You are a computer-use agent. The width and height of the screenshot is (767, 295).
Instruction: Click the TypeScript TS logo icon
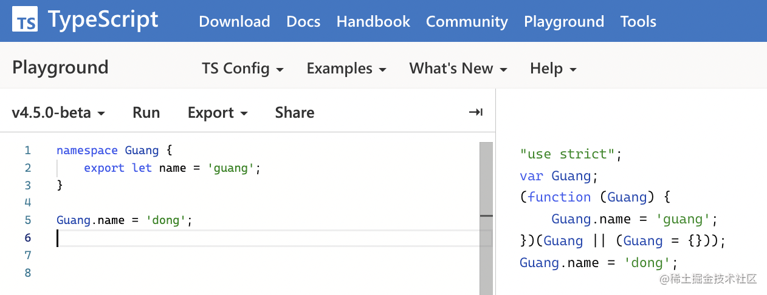[x=25, y=20]
